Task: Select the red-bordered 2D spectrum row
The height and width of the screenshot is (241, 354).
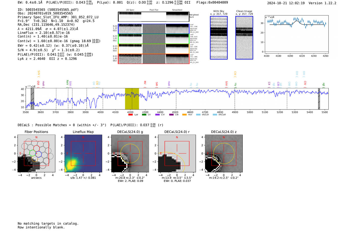Action: coord(153,59)
